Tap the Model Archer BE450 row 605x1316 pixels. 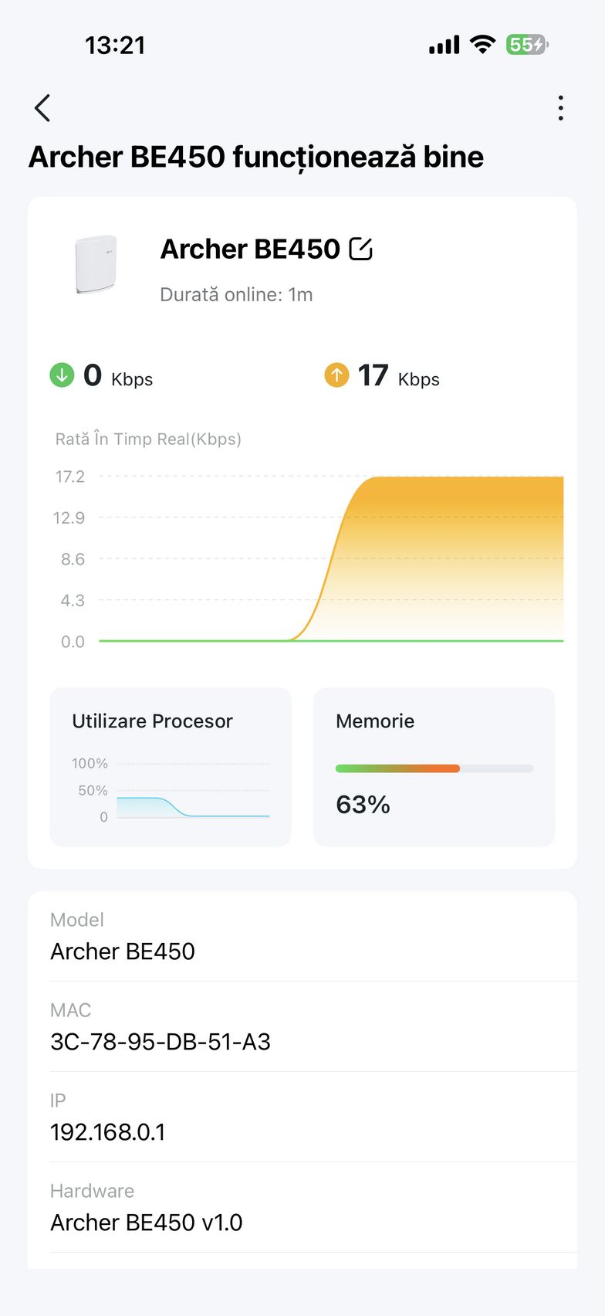pos(302,937)
